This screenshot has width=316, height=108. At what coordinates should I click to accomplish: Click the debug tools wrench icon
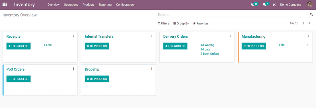[274, 5]
